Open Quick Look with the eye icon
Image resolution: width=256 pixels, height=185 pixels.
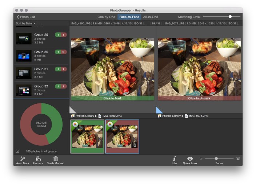(x=190, y=158)
